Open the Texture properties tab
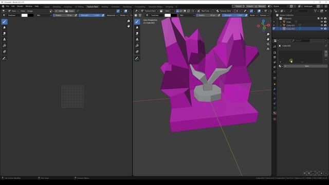Viewport: 329px width, 185px height. coord(275,119)
